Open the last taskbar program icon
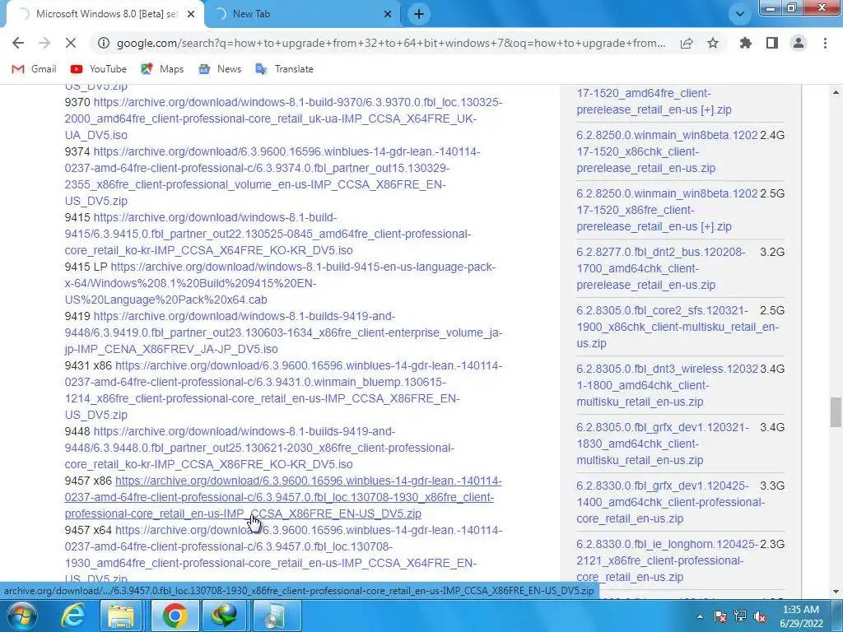The image size is (843, 632). pos(277,616)
